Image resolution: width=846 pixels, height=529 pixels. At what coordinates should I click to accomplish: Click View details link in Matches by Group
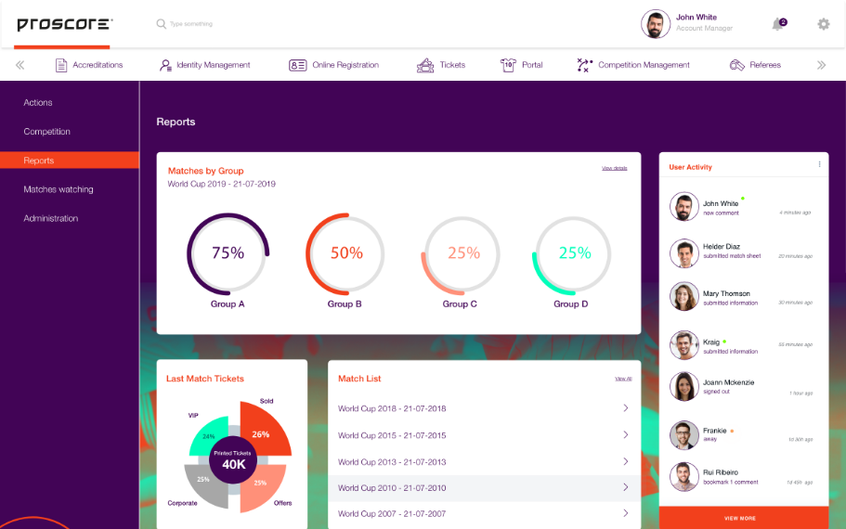pos(615,168)
